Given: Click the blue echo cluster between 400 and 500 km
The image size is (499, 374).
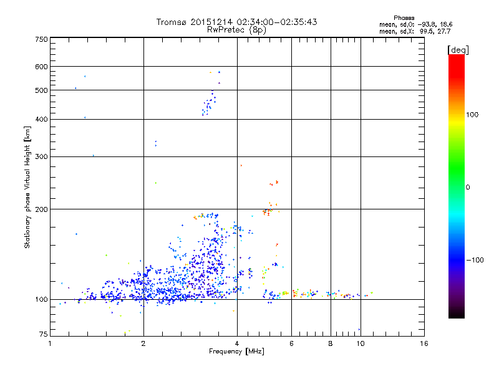Looking at the screenshot, I should tap(209, 103).
